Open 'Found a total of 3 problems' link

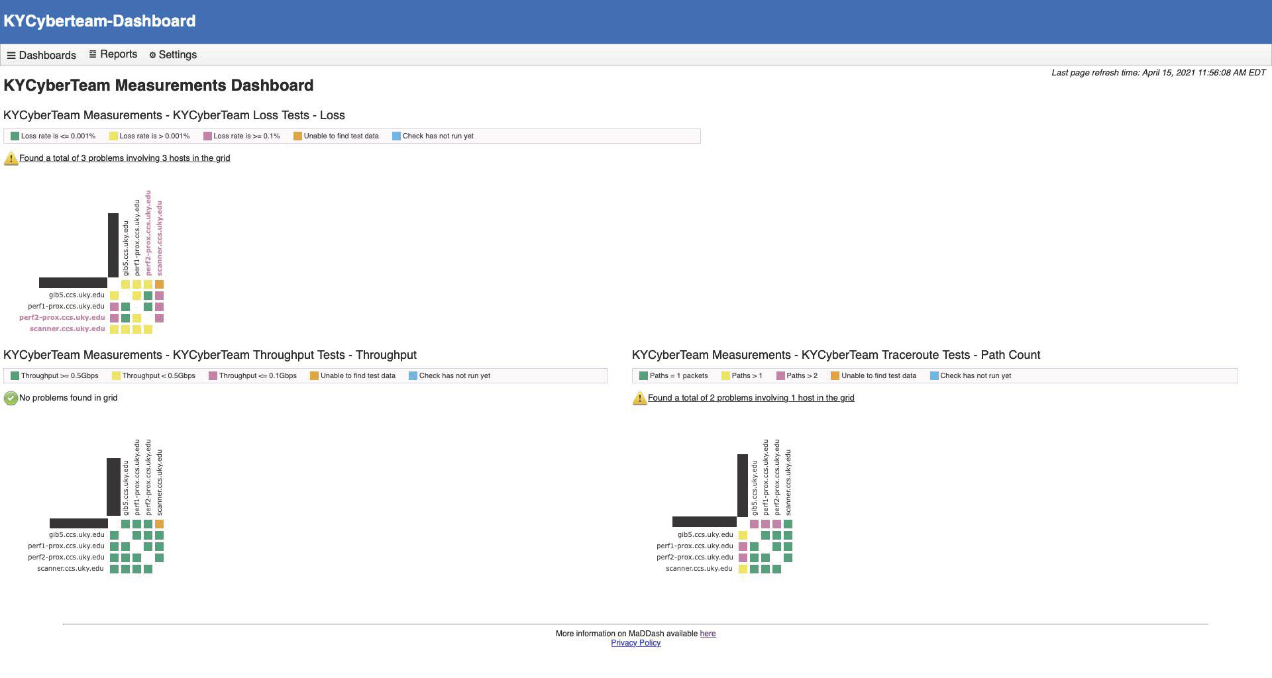click(125, 158)
